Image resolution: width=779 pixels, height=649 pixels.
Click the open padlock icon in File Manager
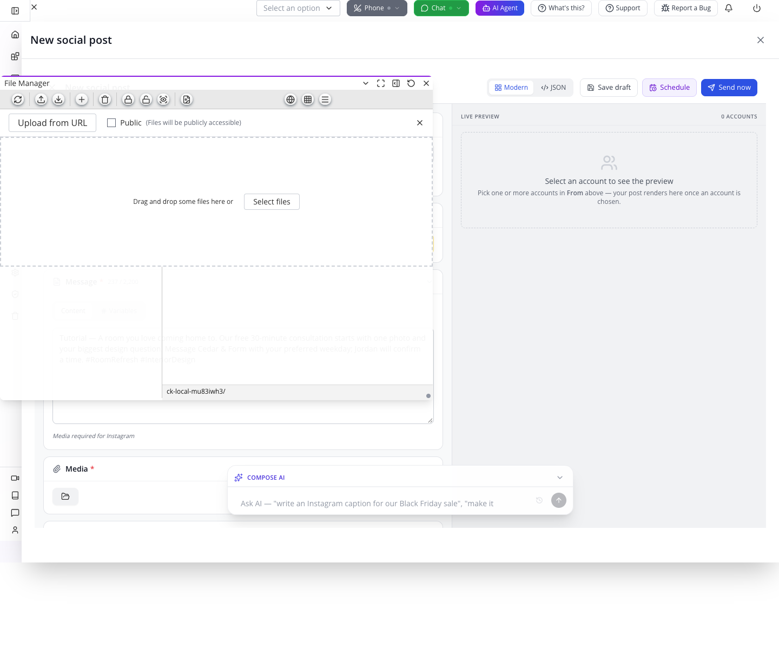point(146,100)
